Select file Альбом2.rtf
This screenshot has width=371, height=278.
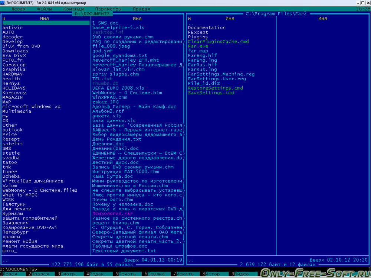[x=108, y=111]
